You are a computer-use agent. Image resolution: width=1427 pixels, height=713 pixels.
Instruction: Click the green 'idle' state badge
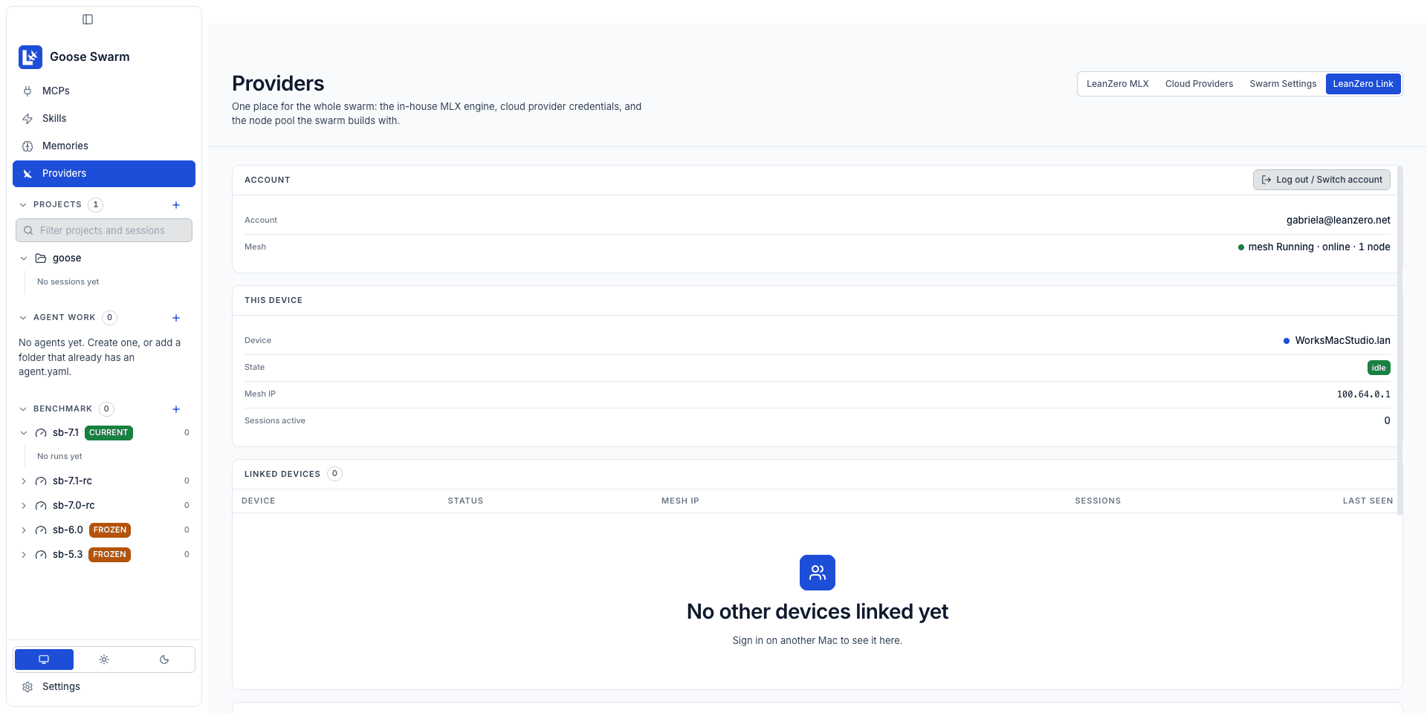pyautogui.click(x=1379, y=368)
